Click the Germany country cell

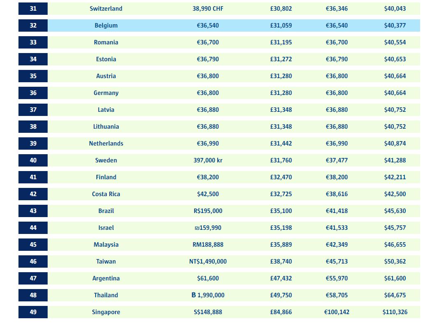coord(106,93)
